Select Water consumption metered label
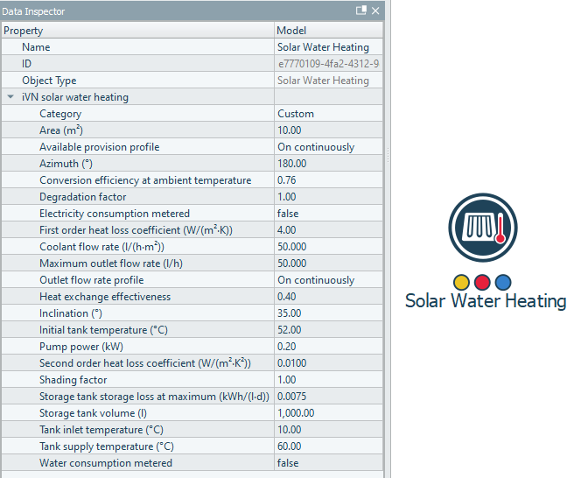574x478 pixels. click(x=106, y=463)
